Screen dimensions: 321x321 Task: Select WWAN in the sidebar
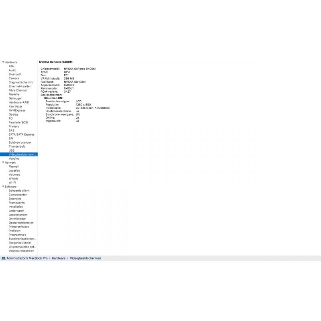[13, 179]
